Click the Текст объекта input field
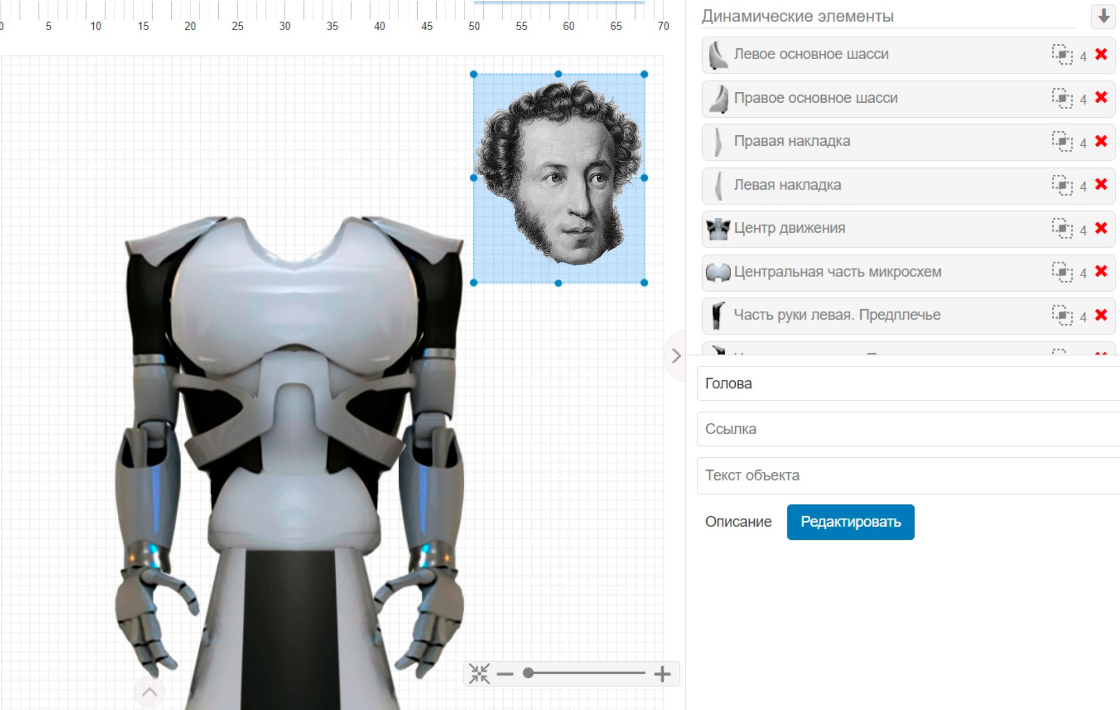 [x=908, y=476]
